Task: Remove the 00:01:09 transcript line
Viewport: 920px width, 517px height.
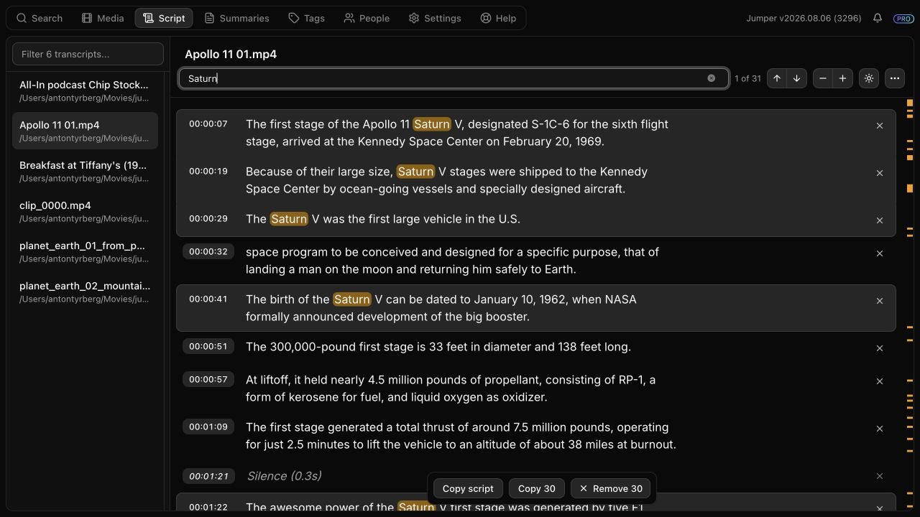Action: click(x=880, y=429)
